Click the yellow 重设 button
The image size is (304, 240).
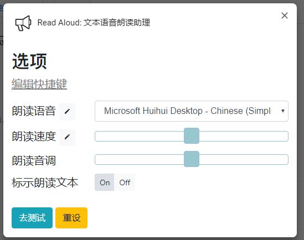(x=71, y=218)
